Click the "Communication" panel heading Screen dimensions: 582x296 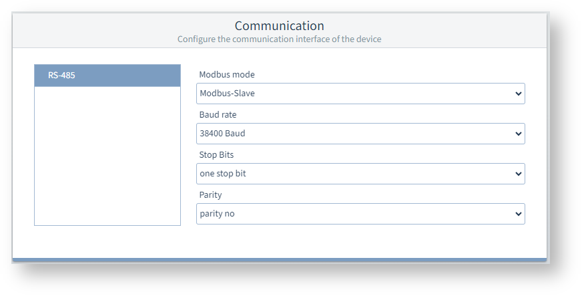(x=279, y=26)
